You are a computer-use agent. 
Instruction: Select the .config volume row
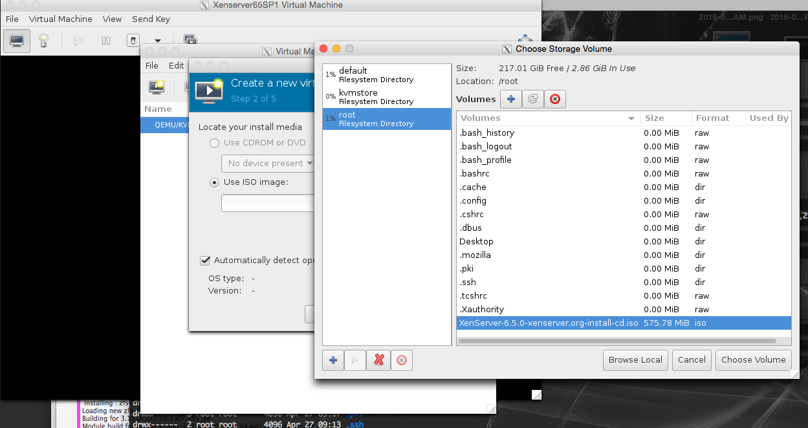[x=624, y=200]
